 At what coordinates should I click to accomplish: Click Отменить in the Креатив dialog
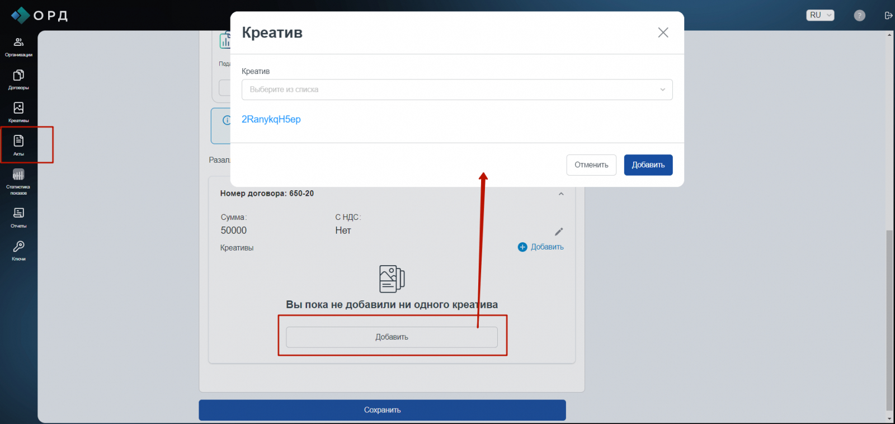pyautogui.click(x=591, y=165)
